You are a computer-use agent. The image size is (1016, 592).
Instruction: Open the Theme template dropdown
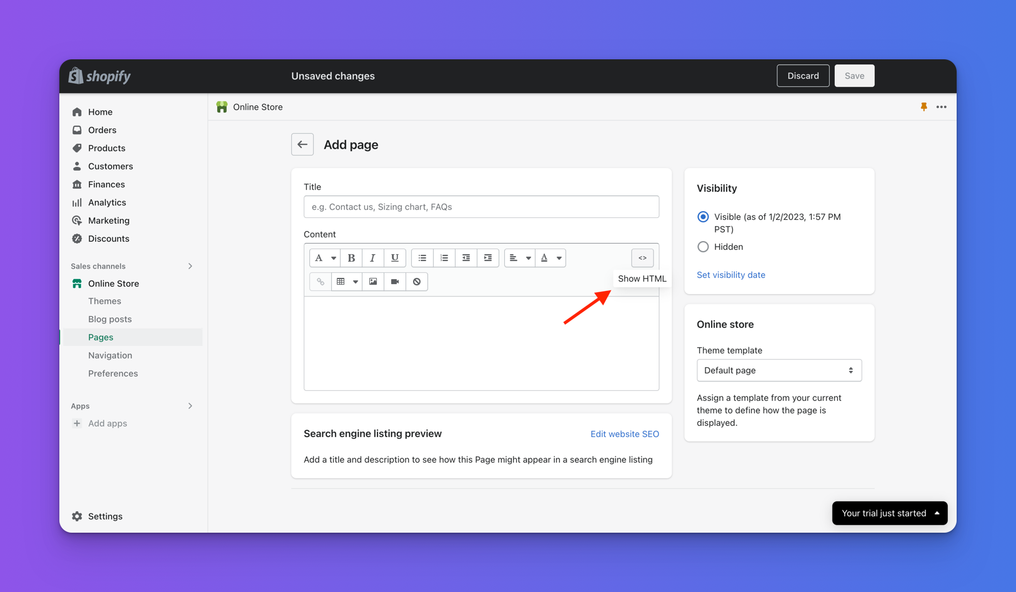pos(779,370)
